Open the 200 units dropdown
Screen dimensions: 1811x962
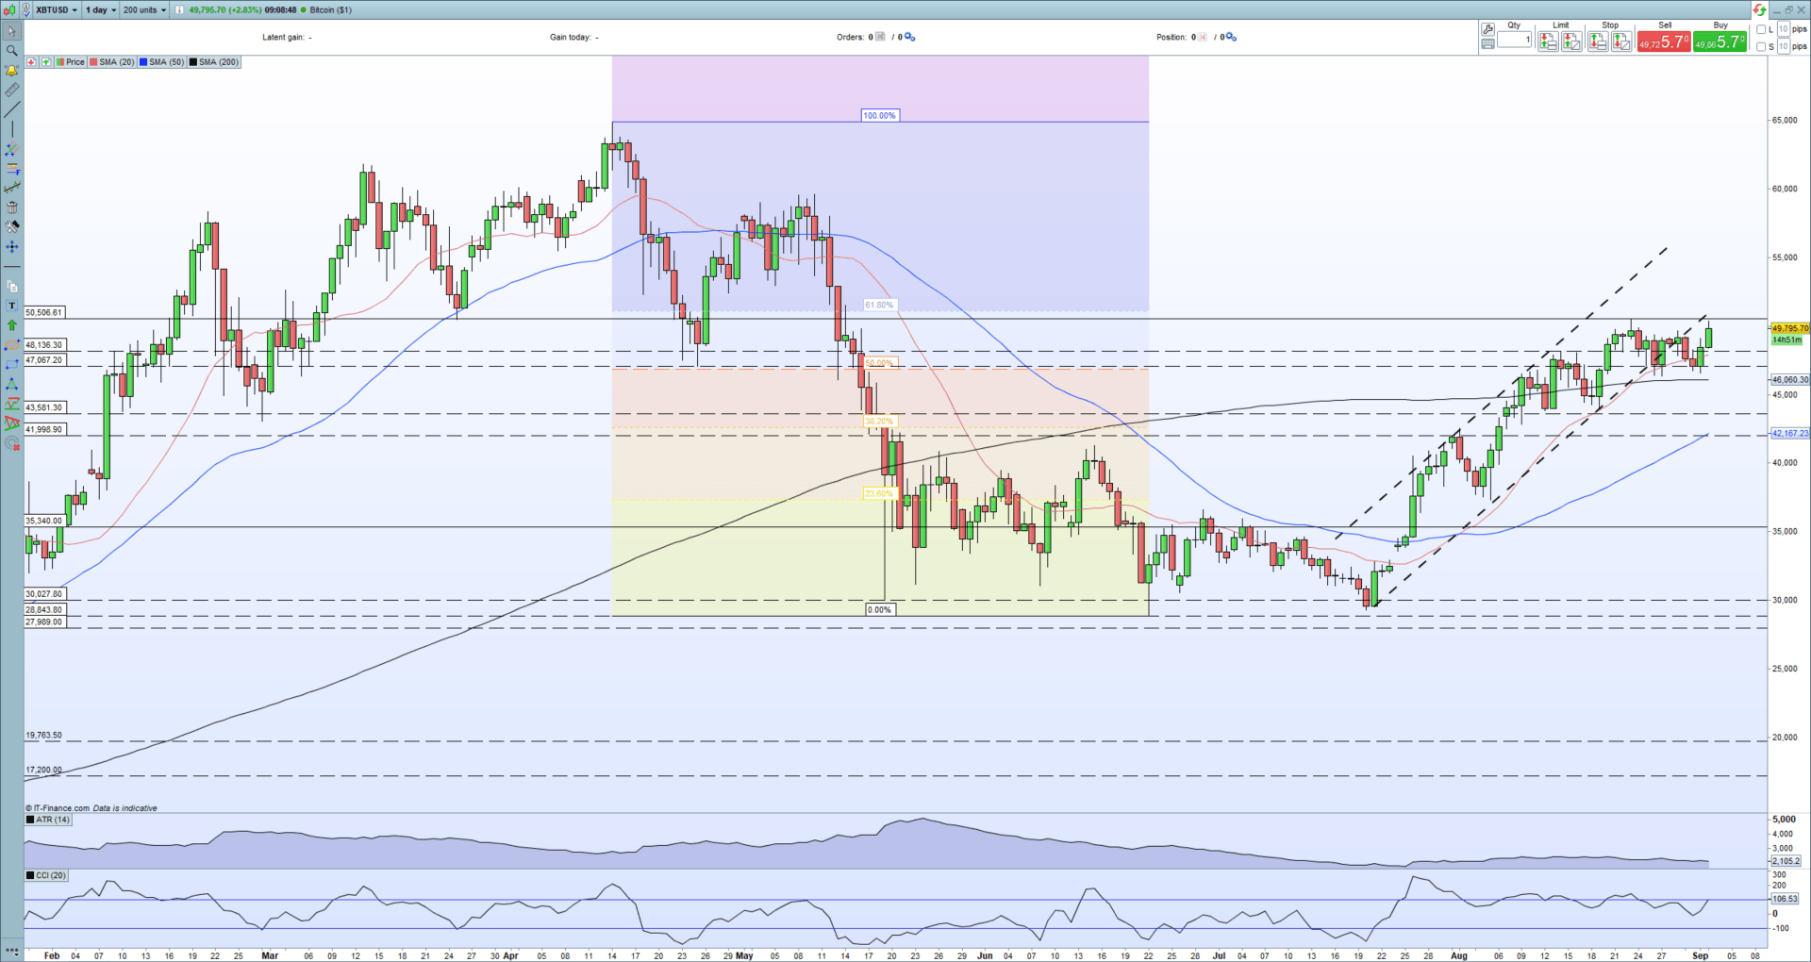tap(144, 9)
